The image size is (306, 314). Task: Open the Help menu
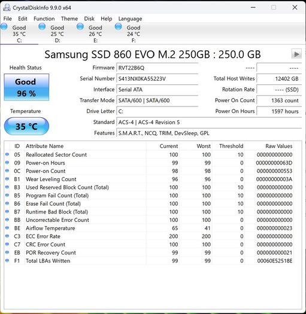click(106, 19)
